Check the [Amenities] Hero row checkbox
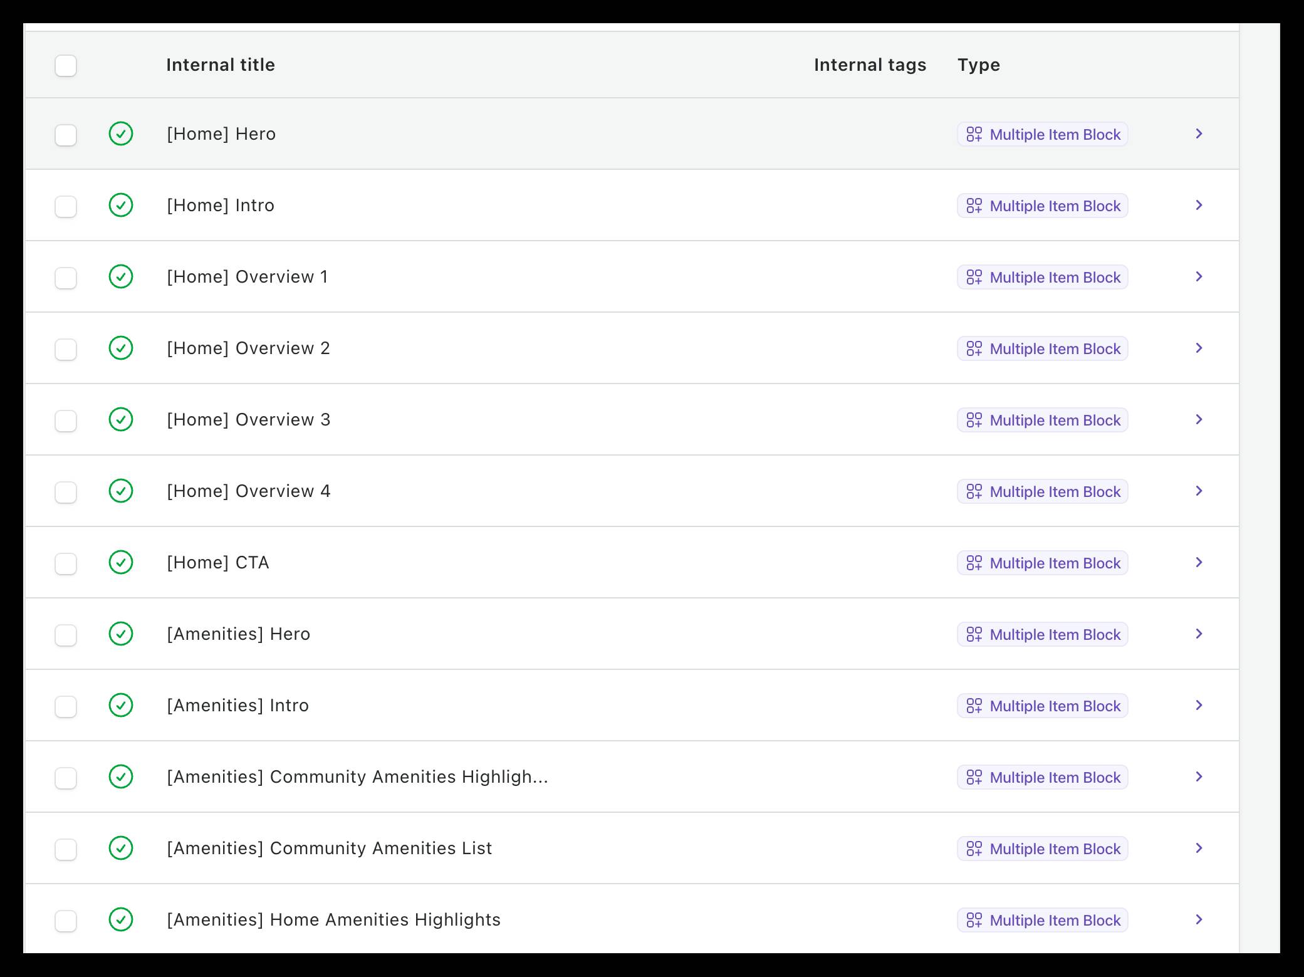The width and height of the screenshot is (1304, 977). click(66, 635)
